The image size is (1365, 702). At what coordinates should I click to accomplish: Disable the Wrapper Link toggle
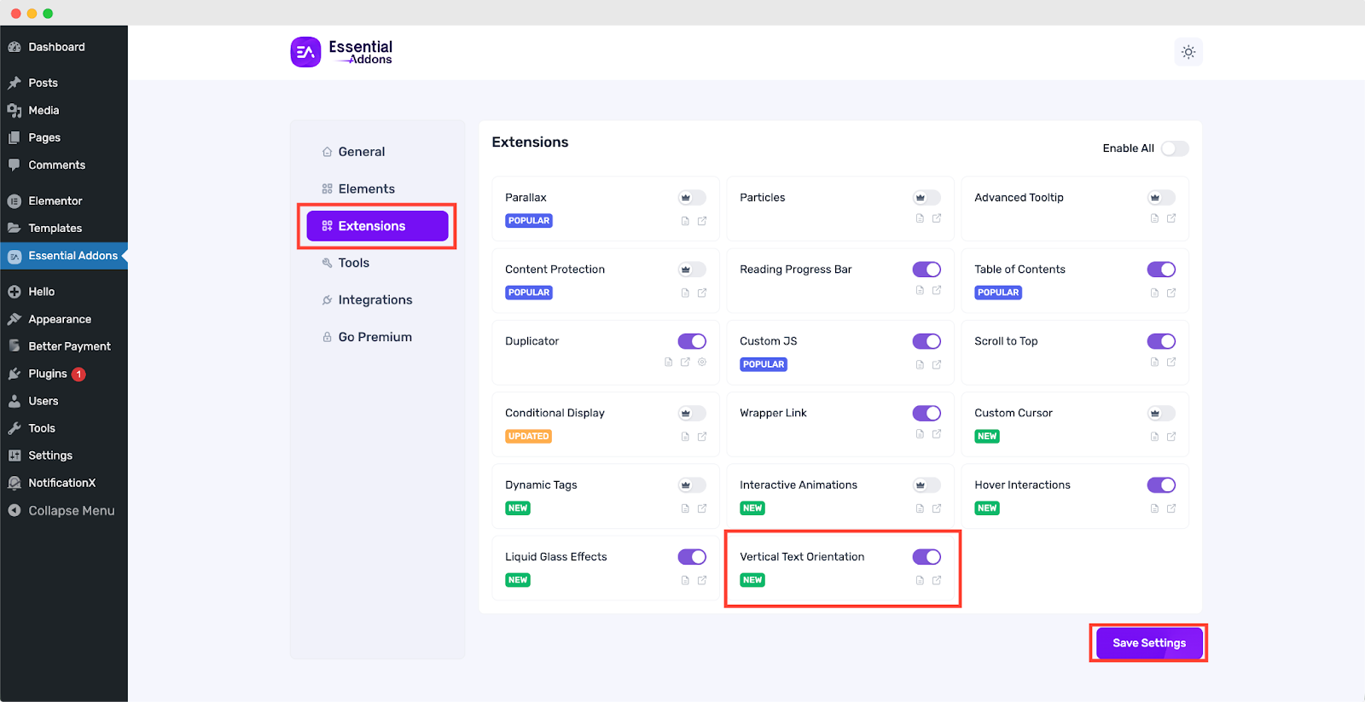coord(926,413)
